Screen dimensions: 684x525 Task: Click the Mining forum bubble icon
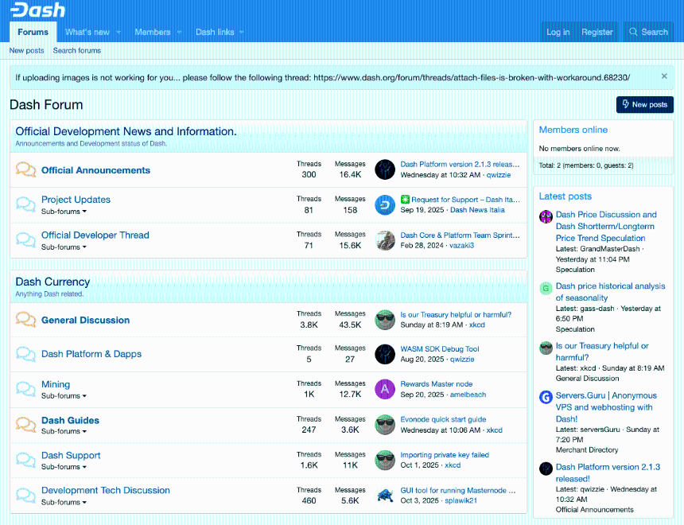[26, 390]
